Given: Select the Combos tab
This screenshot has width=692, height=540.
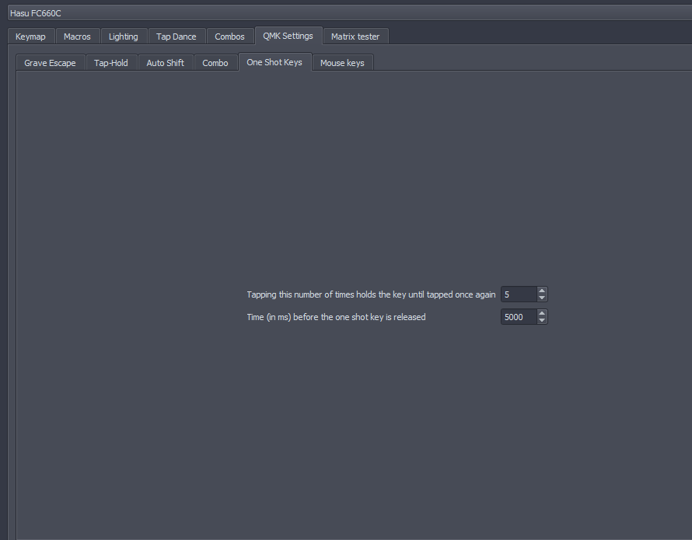Looking at the screenshot, I should coord(230,37).
